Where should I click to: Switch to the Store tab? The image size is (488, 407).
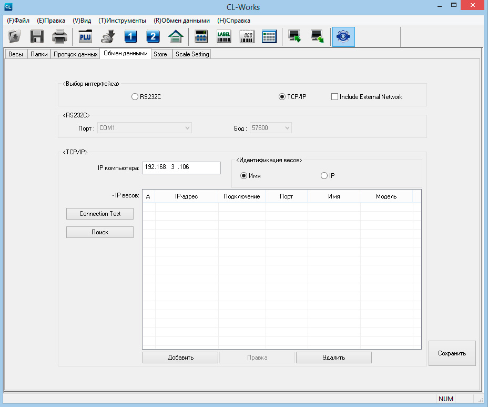160,54
